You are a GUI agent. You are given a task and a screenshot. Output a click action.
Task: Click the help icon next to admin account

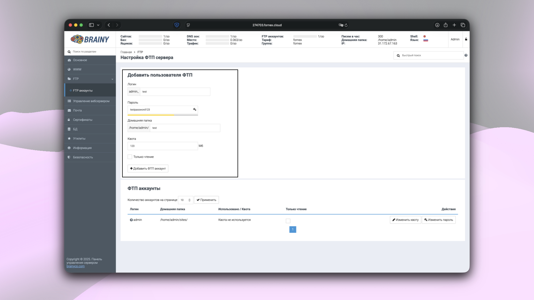pos(131,220)
